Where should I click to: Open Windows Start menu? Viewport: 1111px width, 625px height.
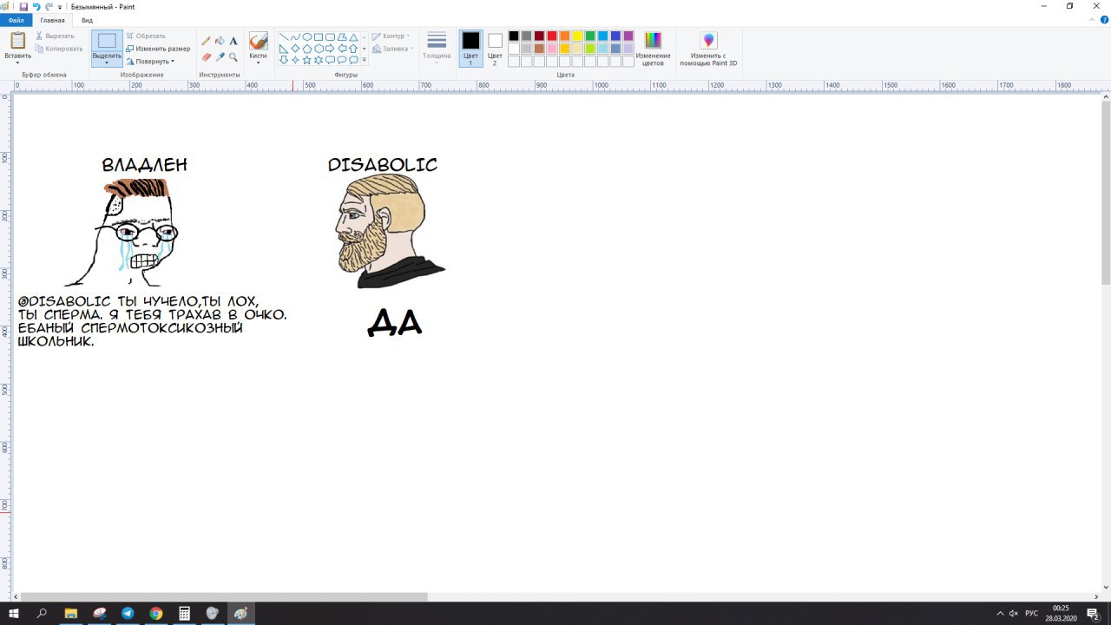[x=14, y=613]
